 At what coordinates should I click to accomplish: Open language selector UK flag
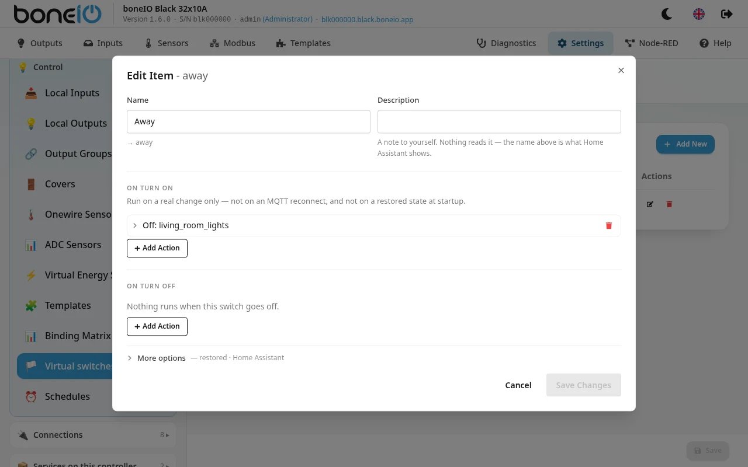pos(699,14)
